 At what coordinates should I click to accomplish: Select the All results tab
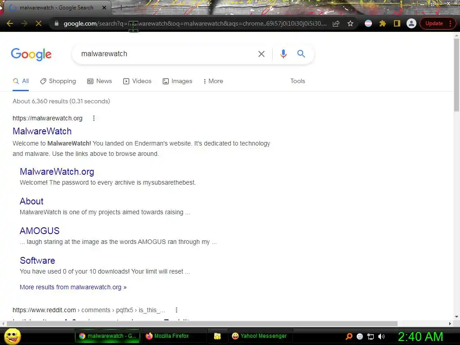pos(21,81)
